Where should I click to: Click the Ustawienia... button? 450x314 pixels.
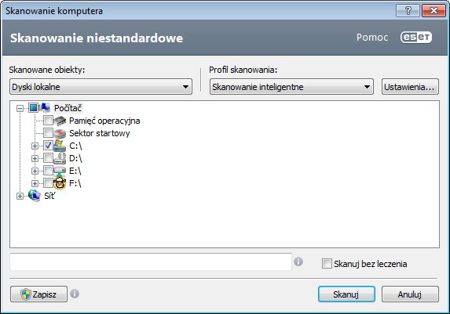point(410,87)
